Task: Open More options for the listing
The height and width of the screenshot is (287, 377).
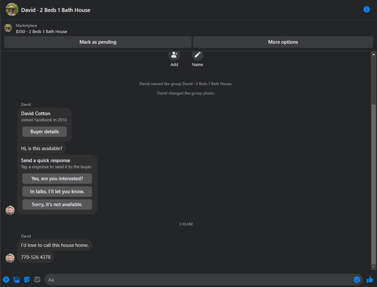Action: pyautogui.click(x=283, y=42)
